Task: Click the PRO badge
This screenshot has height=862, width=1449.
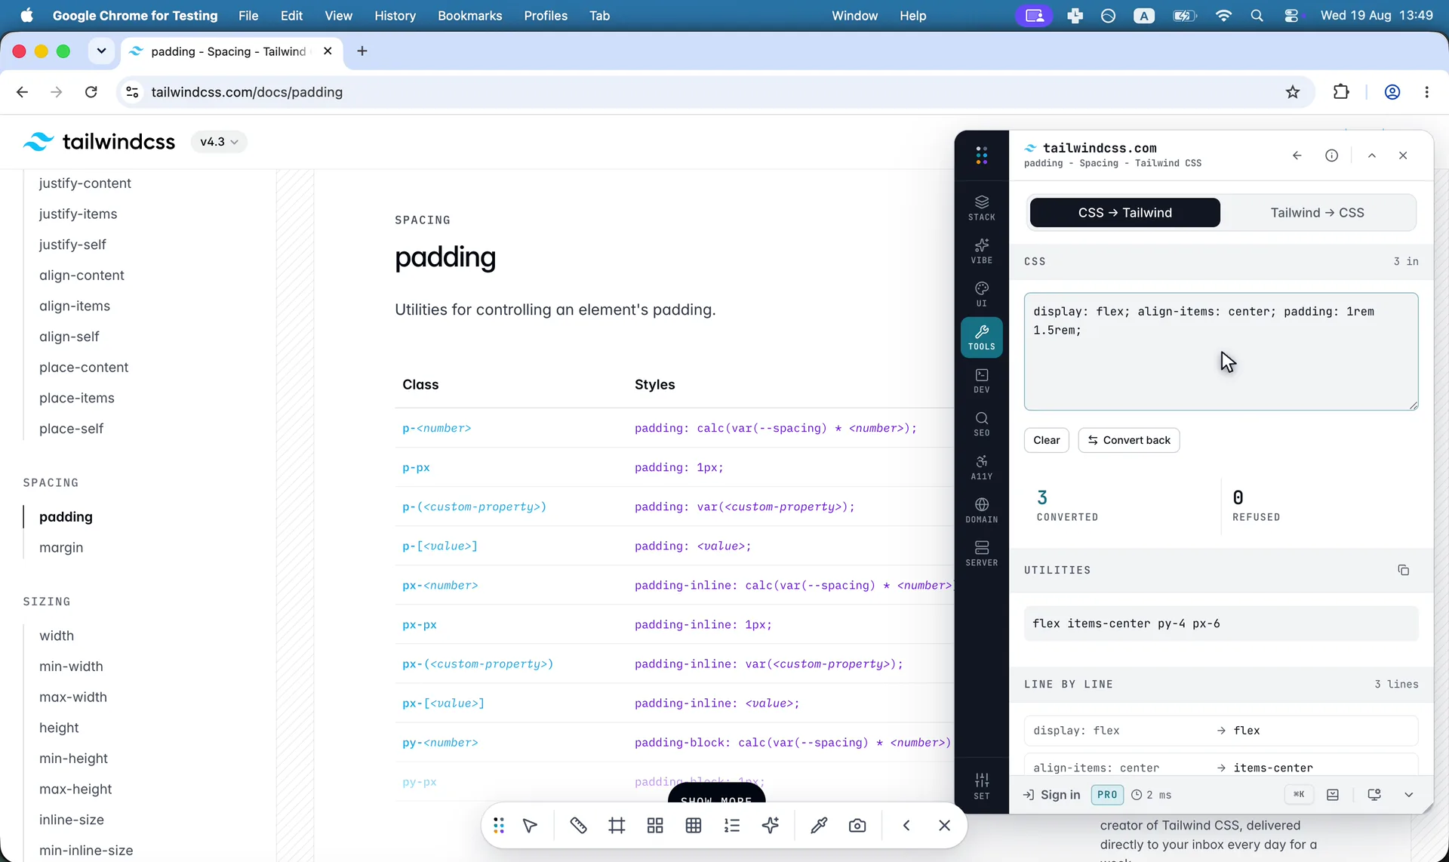Action: (x=1107, y=795)
